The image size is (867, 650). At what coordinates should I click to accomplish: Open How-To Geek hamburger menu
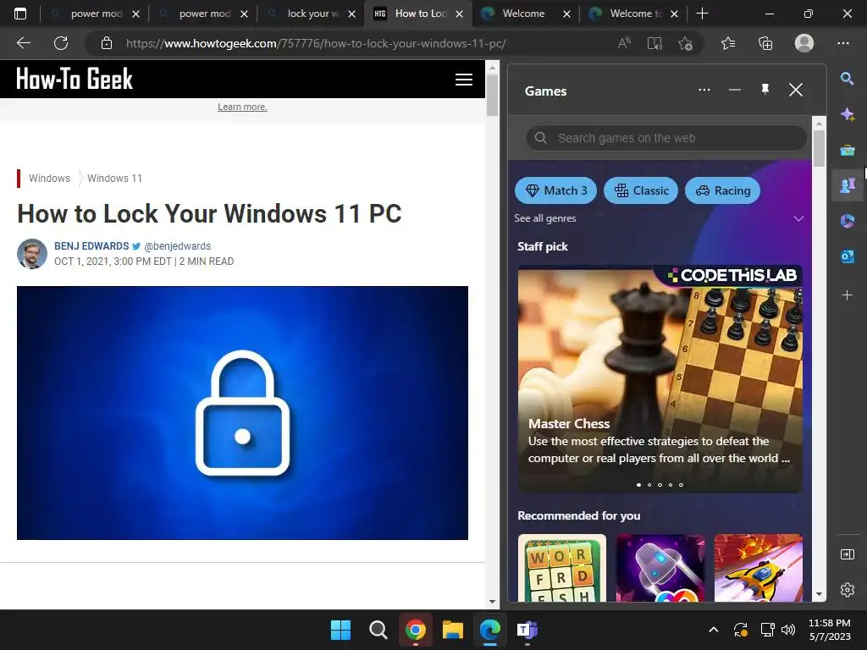463,80
